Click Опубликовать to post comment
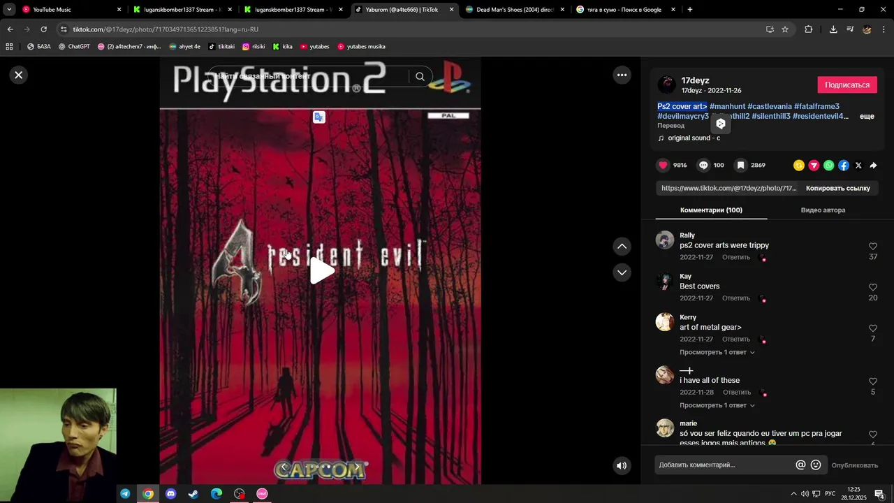 click(854, 465)
